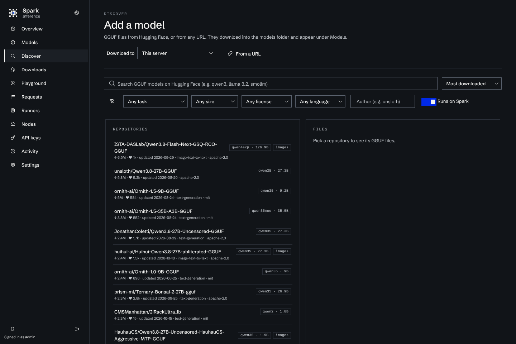Screen dimensions: 516x344
Task: Click the Requests list icon
Action: [x=13, y=97]
